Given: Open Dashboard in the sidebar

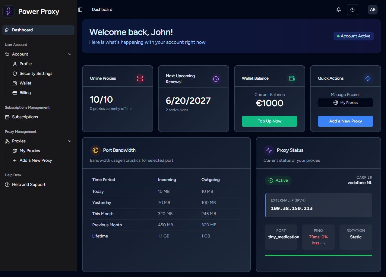Looking at the screenshot, I should click(x=38, y=30).
